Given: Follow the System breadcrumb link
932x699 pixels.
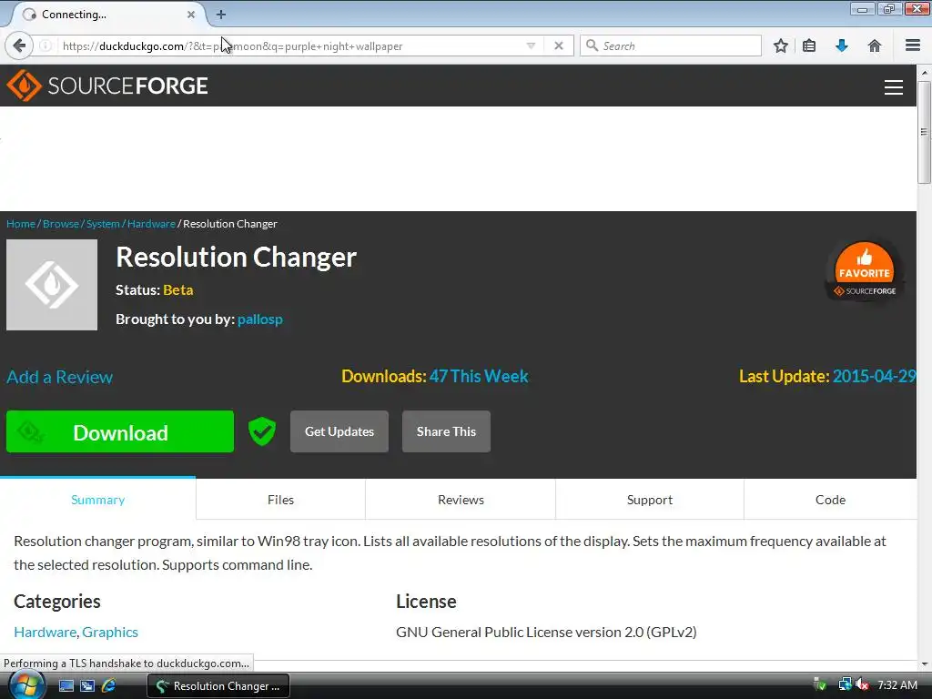Looking at the screenshot, I should pos(103,224).
